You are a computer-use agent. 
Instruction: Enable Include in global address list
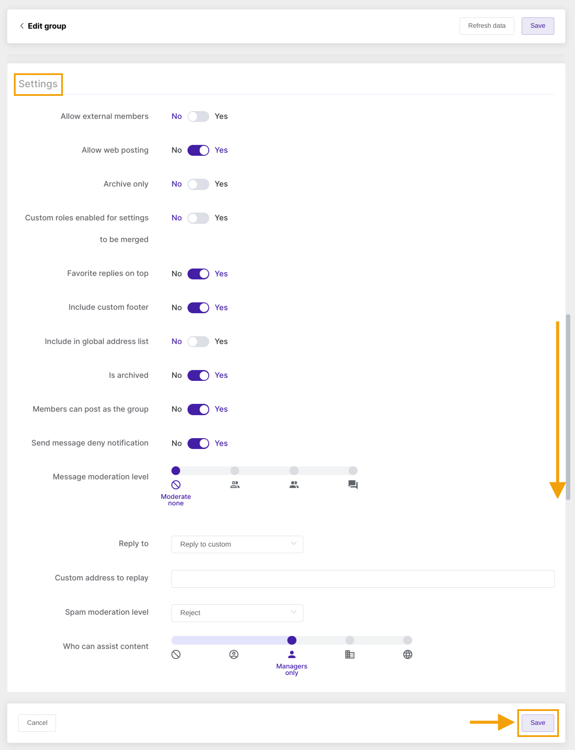click(198, 341)
